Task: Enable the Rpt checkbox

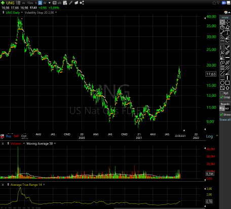Action: pyautogui.click(x=221, y=93)
